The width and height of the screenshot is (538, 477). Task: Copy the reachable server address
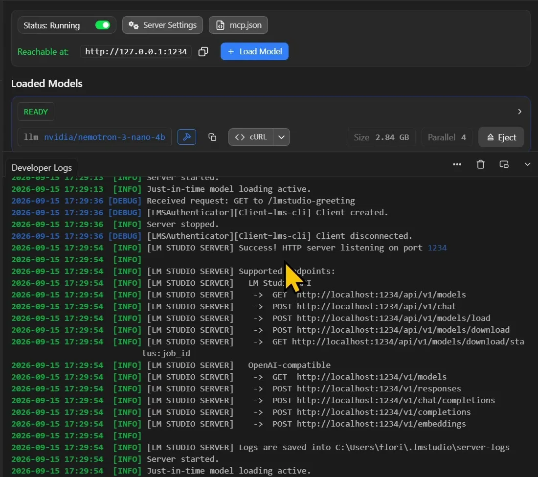coord(203,51)
